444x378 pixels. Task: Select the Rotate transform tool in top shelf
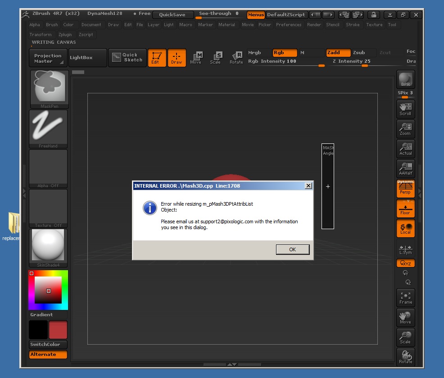236,58
